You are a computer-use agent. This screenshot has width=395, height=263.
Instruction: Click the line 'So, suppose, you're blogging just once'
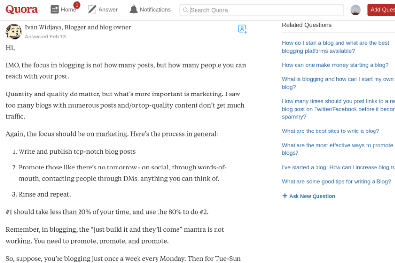(x=123, y=259)
